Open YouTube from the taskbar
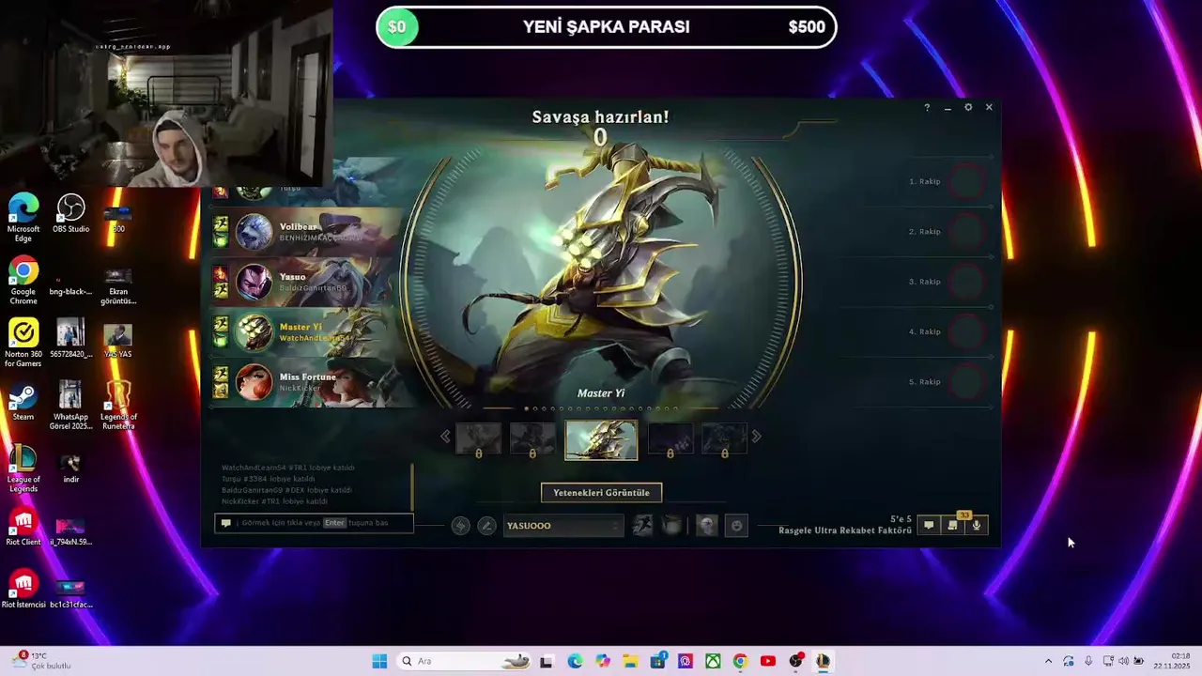 click(x=768, y=661)
